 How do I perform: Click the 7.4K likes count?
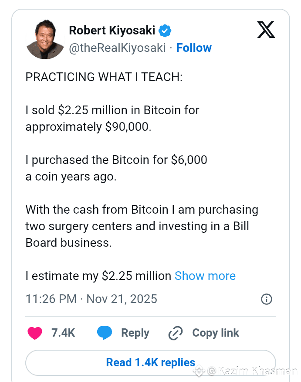[x=63, y=333]
